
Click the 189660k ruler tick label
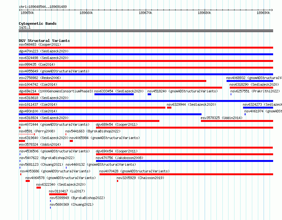(x=86, y=13)
